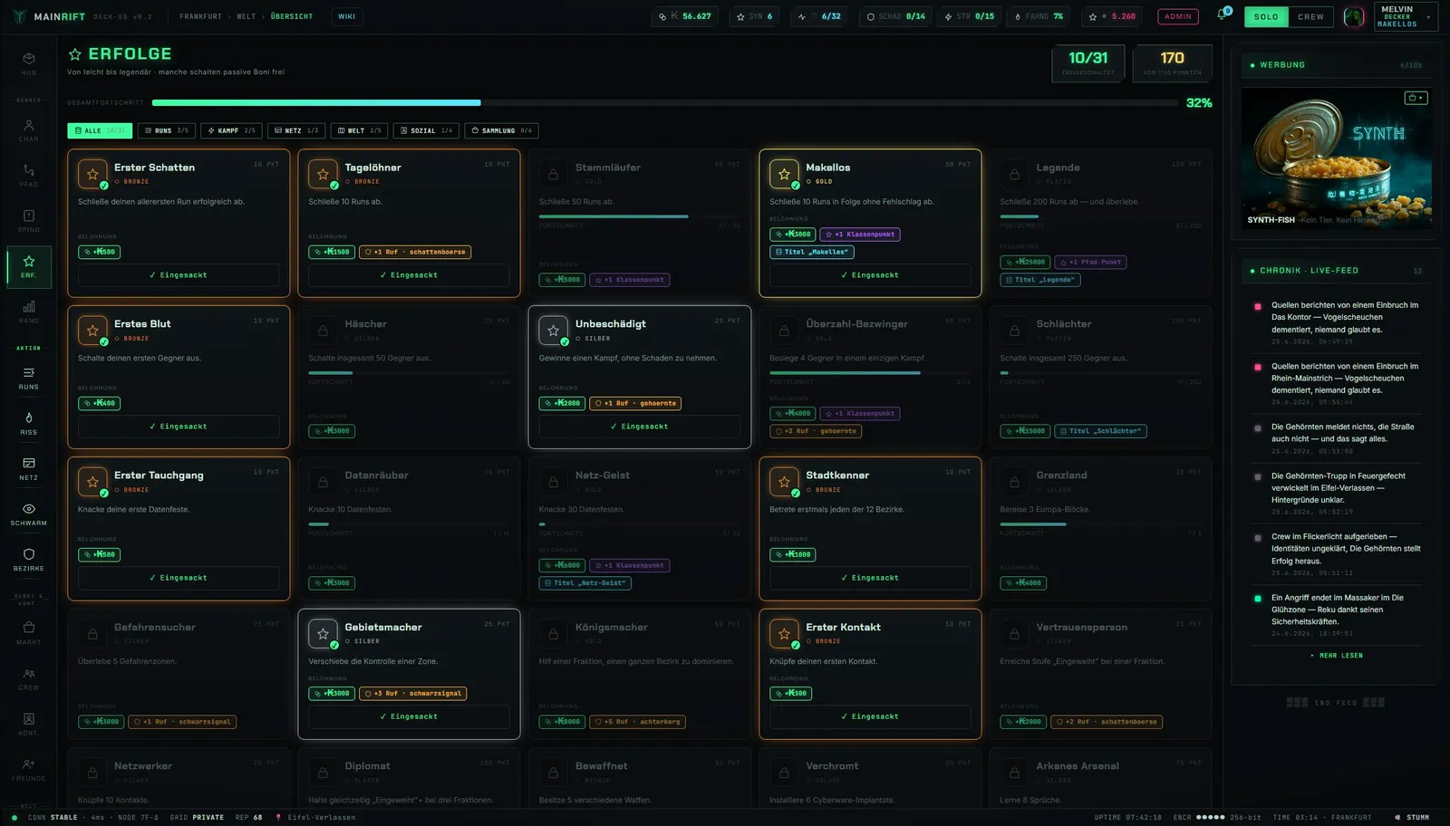Screen dimensions: 1450x826
Task: Open the WIKI button
Action: (347, 16)
